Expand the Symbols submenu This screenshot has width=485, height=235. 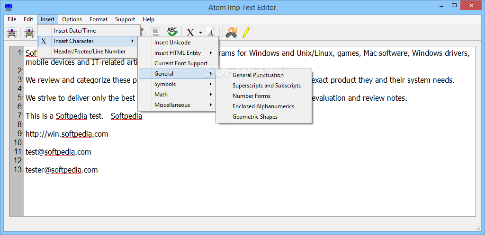pos(177,84)
